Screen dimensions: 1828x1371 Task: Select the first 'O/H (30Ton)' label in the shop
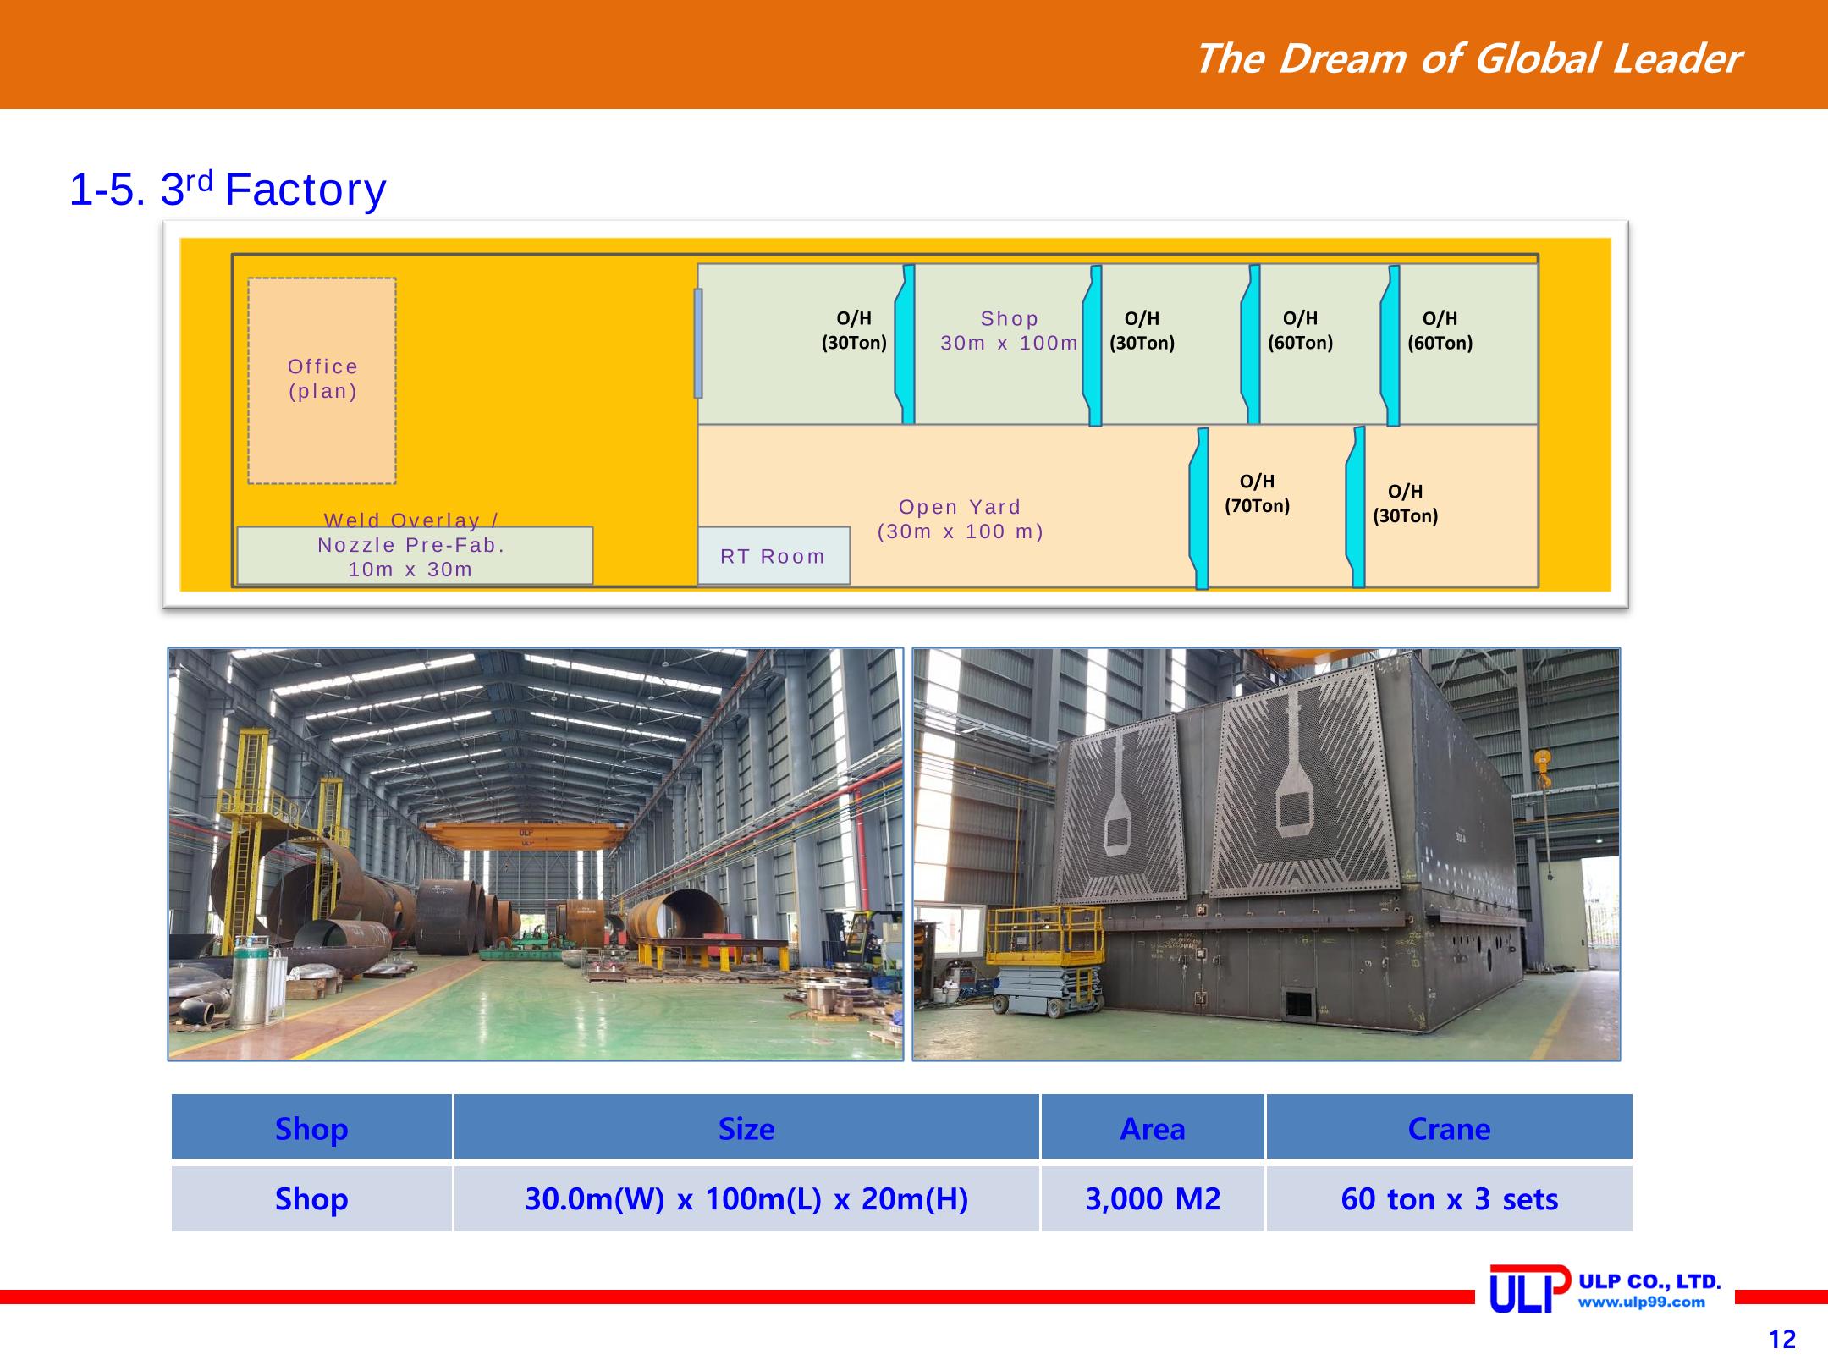pyautogui.click(x=855, y=331)
